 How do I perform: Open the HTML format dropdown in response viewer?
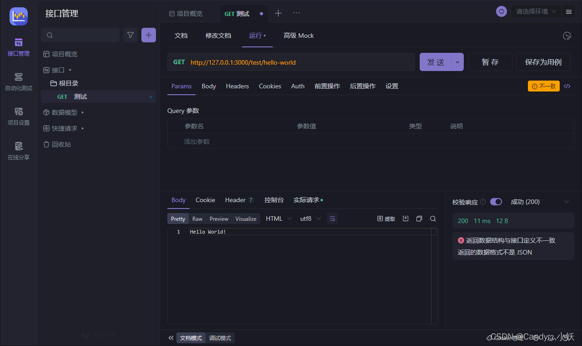(x=278, y=219)
